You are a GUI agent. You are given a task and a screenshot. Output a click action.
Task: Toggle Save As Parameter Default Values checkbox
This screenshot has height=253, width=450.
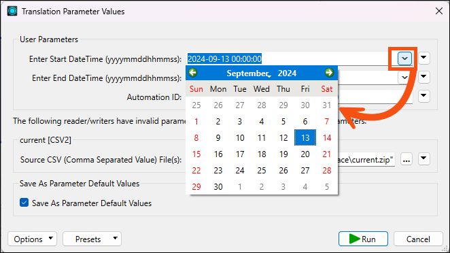(x=24, y=203)
